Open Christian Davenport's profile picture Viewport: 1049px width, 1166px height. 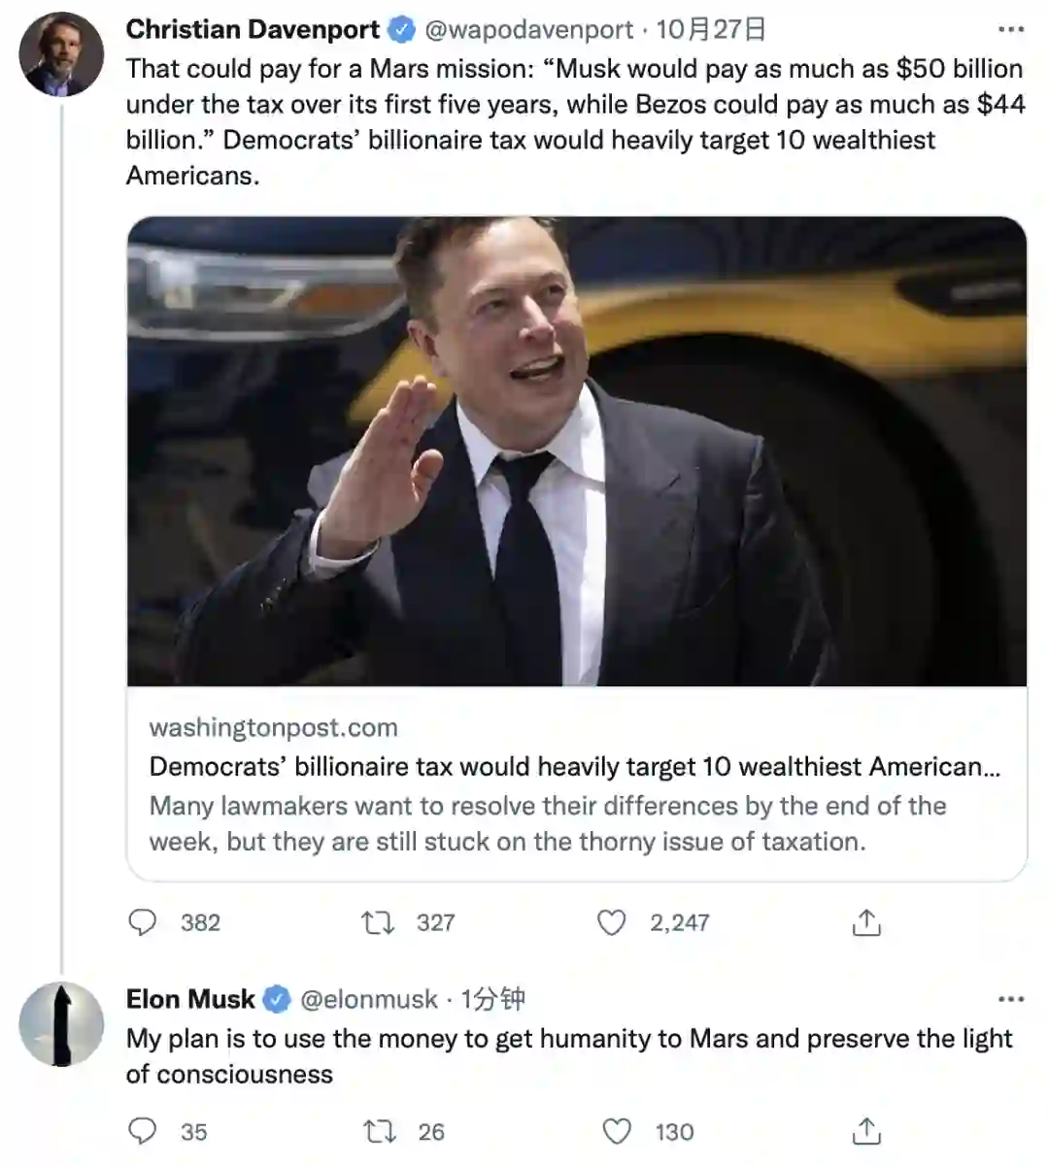[61, 54]
